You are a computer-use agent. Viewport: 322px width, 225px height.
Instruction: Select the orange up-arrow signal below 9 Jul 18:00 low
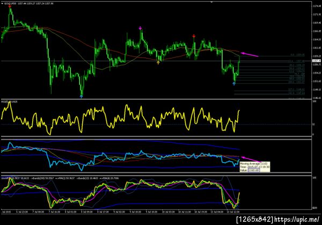coord(158,62)
